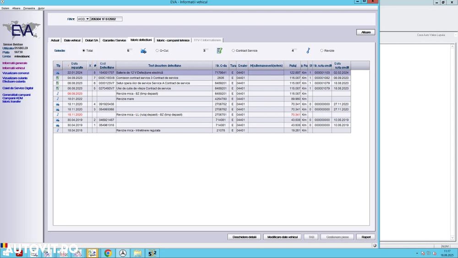Click the wrench icon of the 18.04.2018 row

pyautogui.click(x=58, y=130)
